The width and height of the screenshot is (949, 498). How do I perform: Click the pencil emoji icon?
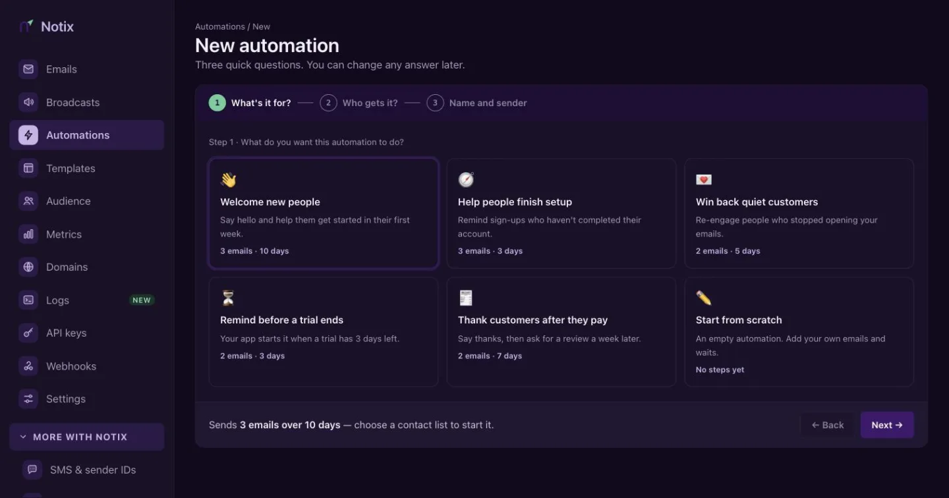click(x=704, y=298)
